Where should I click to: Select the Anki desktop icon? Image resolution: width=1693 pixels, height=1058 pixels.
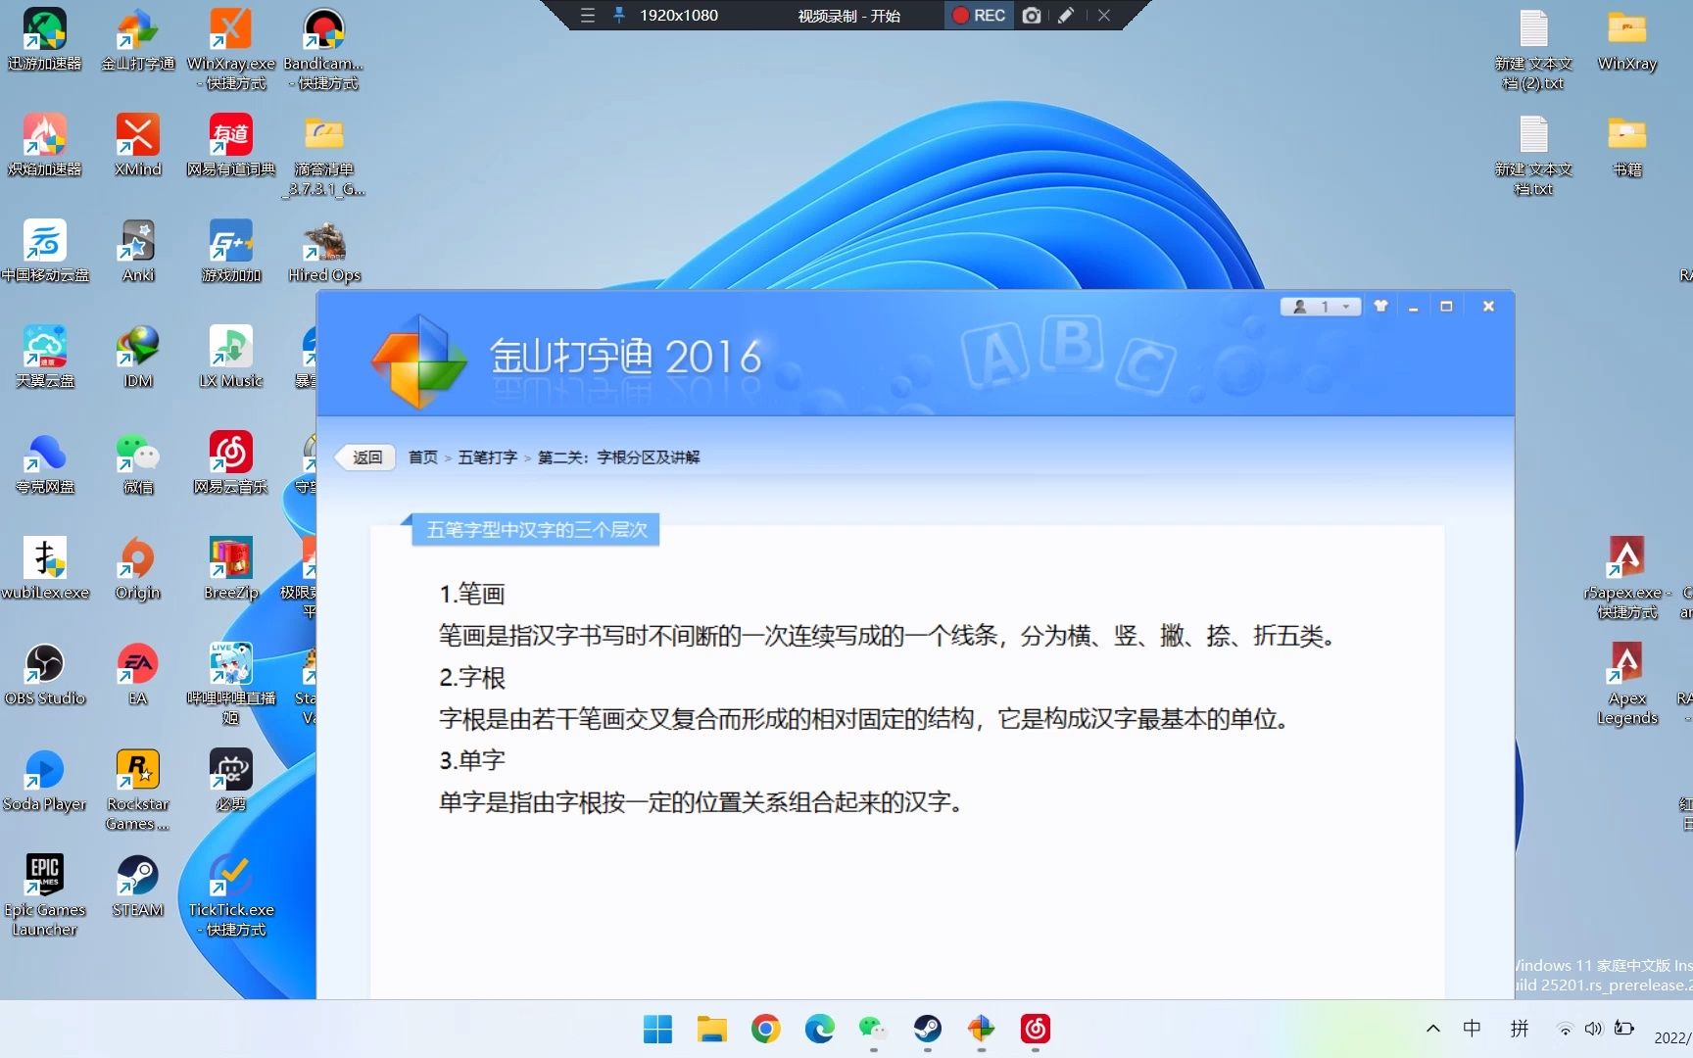[138, 251]
